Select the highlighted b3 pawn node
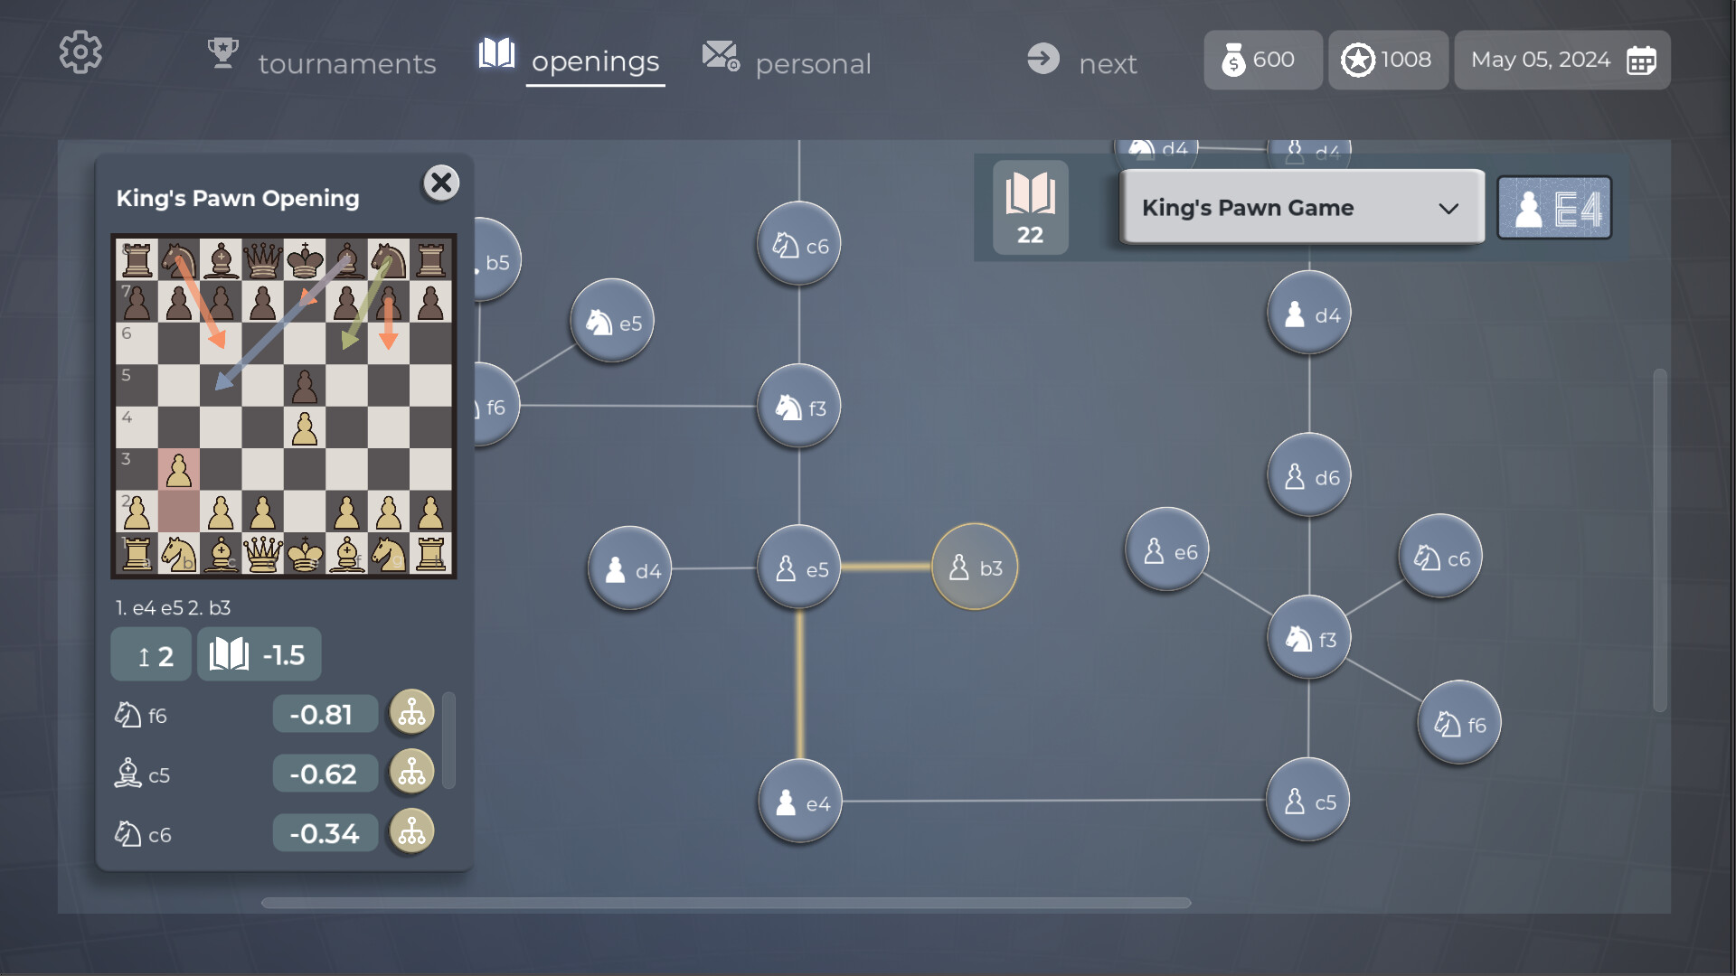The image size is (1736, 976). pos(974,568)
